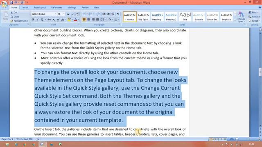This screenshot has width=262, height=147.
Task: Save document from Quick Access Toolbar
Action: tap(11, 2)
